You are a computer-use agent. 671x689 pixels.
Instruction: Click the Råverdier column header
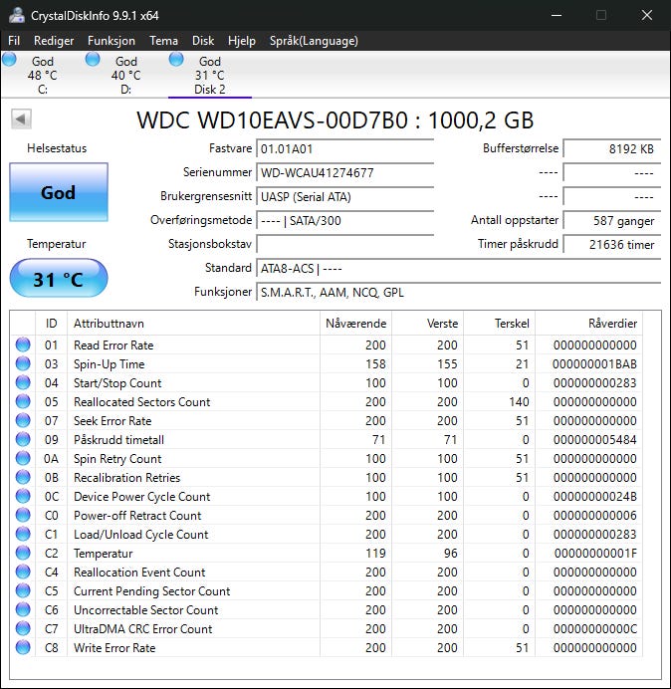[588, 324]
